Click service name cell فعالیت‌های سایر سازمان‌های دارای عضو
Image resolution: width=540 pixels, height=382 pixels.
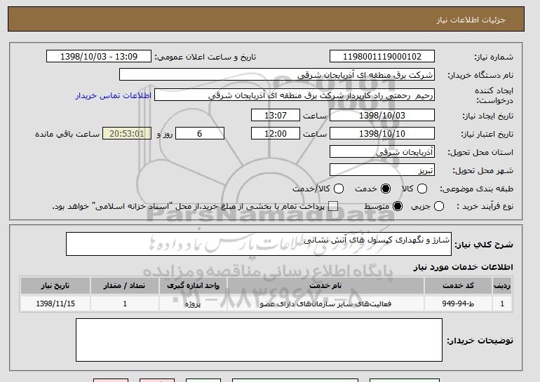tap(325, 303)
